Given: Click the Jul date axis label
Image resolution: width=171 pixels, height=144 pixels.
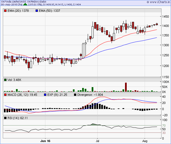Looking at the screenshot, I should 97,141.
